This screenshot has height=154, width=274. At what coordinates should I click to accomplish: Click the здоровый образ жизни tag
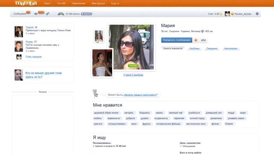tap(106, 113)
